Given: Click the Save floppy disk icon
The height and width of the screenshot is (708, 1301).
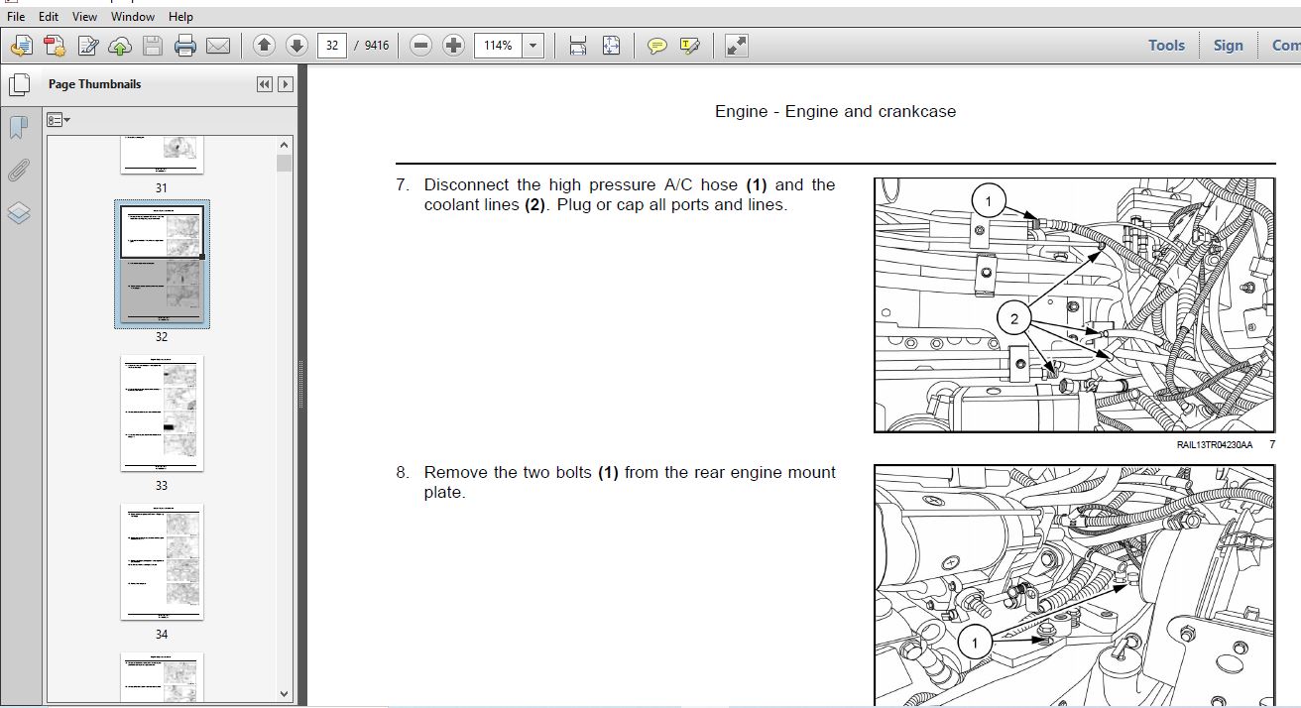Looking at the screenshot, I should tap(152, 45).
